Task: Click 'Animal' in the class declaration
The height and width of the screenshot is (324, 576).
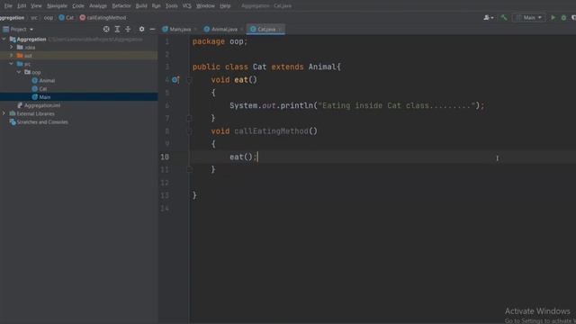Action: (x=322, y=67)
